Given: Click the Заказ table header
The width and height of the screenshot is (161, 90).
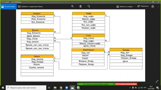Looking at the screenshot, I should click(37, 56).
